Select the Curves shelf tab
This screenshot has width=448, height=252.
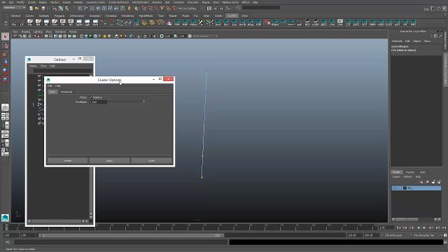pyautogui.click(x=29, y=15)
